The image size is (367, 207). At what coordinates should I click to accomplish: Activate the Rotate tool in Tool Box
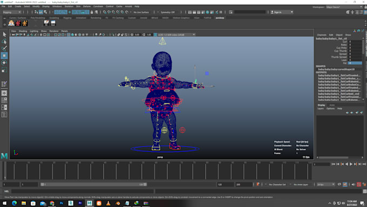[x=4, y=63]
